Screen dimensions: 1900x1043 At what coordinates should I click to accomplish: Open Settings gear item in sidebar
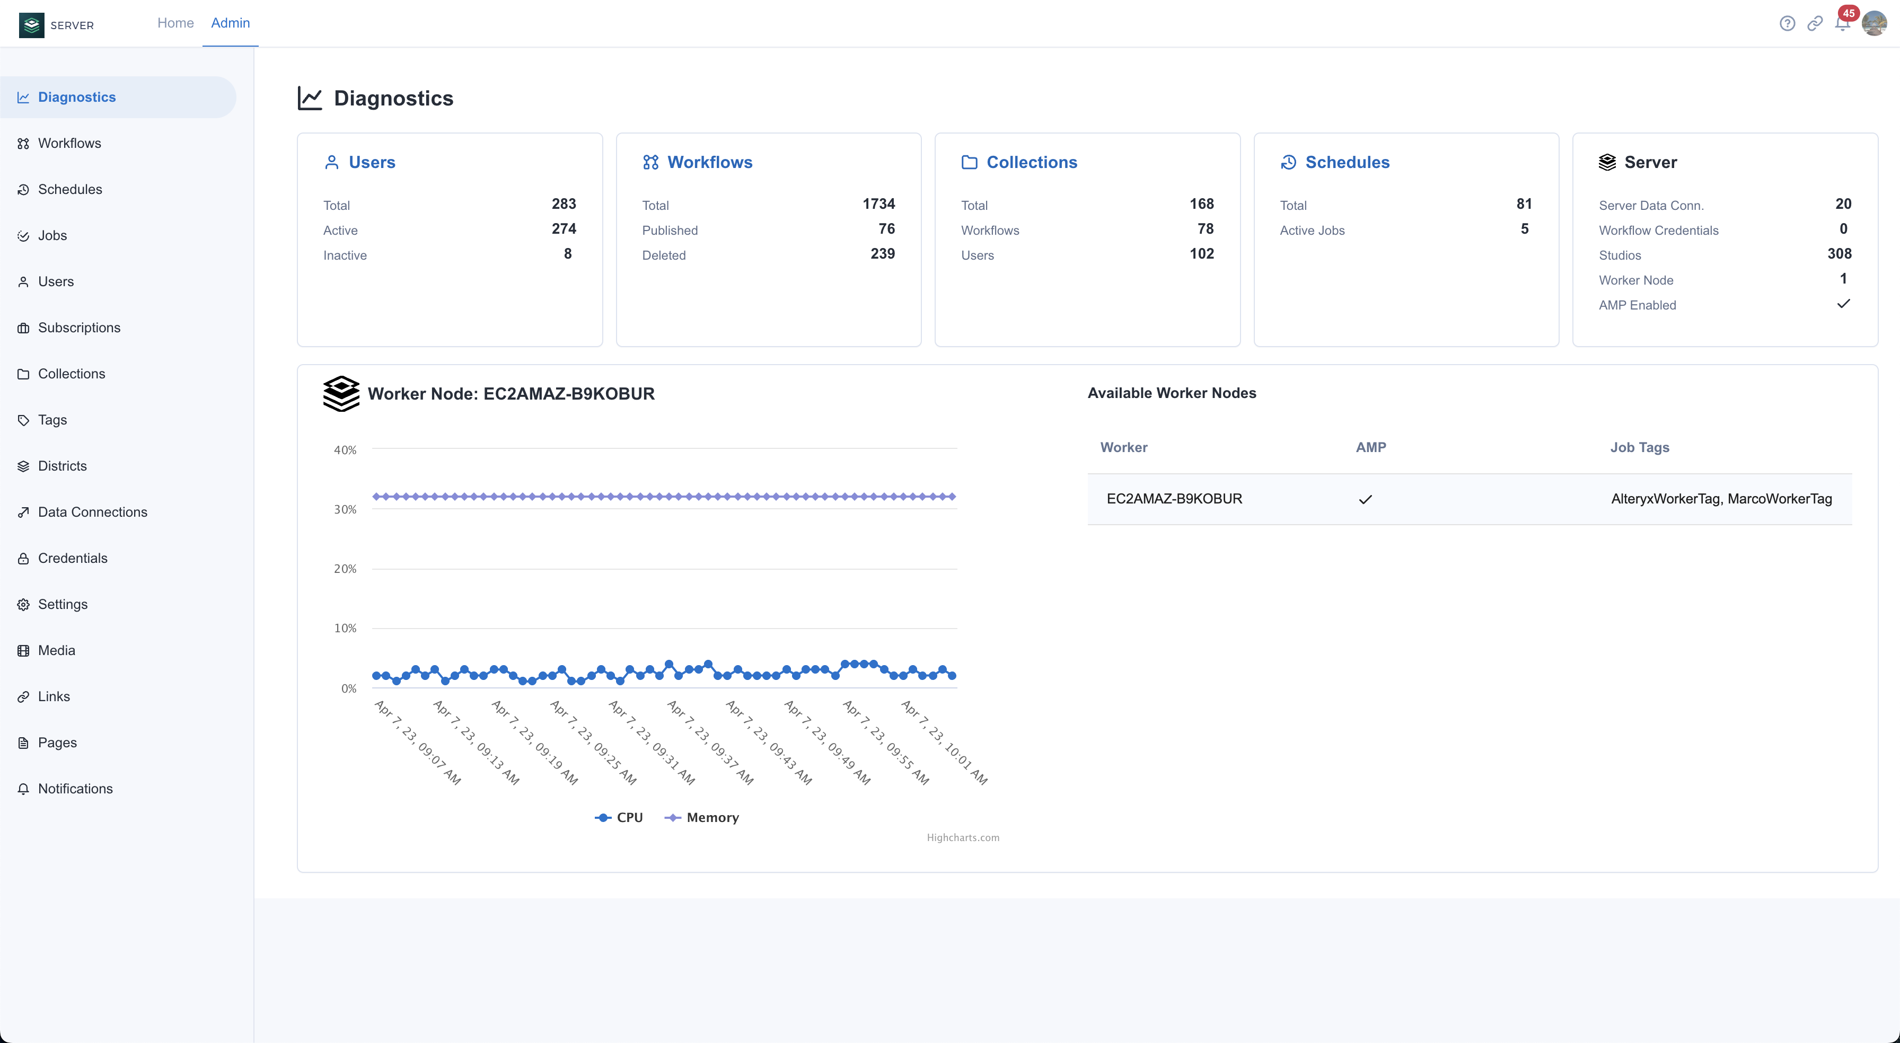63,604
